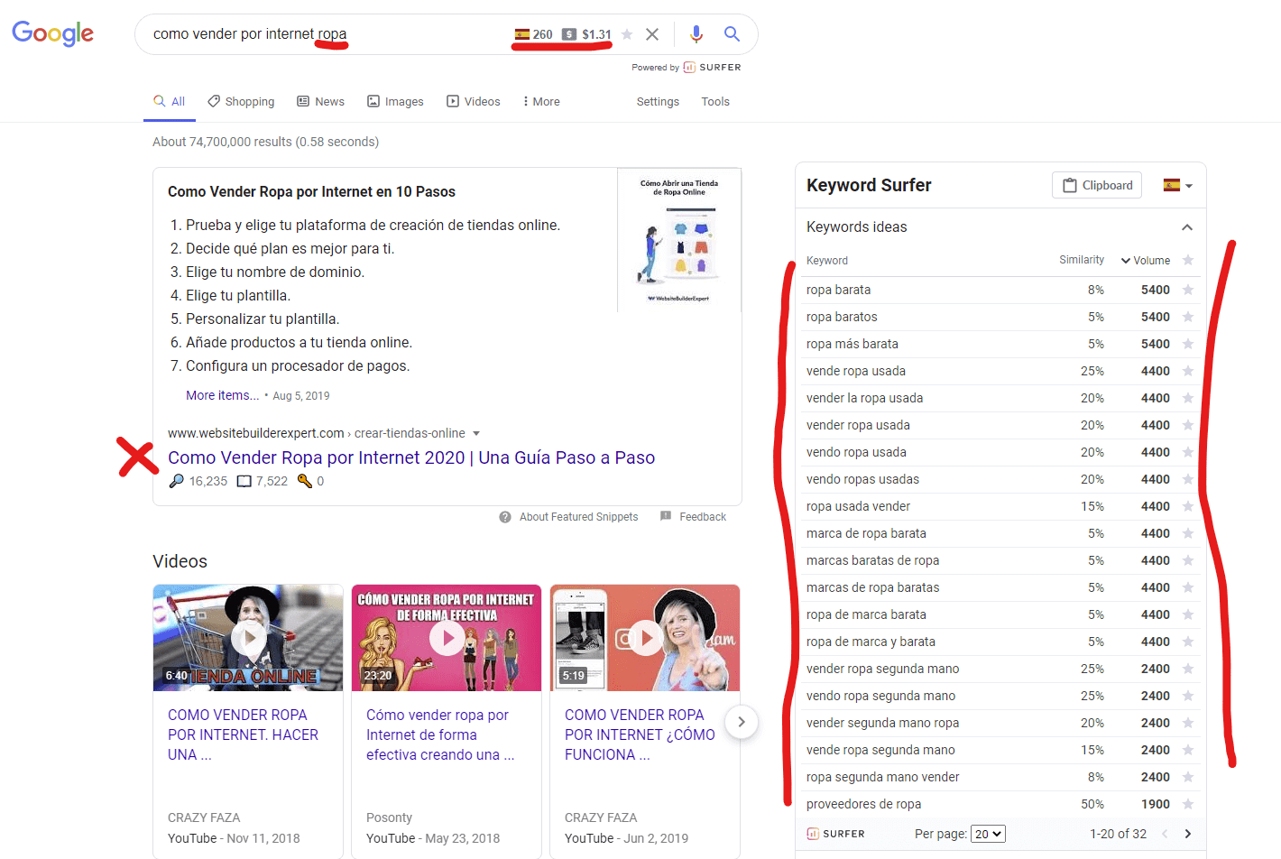This screenshot has width=1281, height=859.
Task: Collapse the Keywords ideas section
Action: (1186, 227)
